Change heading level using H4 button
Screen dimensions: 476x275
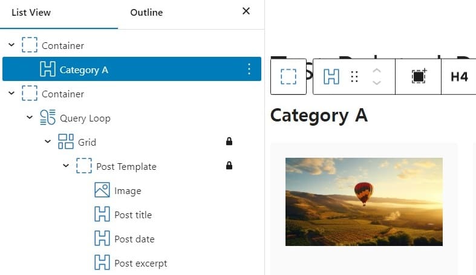point(459,77)
